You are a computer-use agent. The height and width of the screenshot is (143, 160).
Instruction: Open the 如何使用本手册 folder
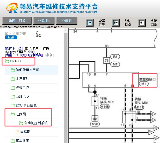coord(27,70)
